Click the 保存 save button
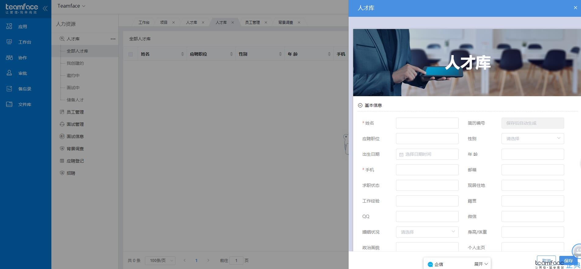 pos(568,260)
